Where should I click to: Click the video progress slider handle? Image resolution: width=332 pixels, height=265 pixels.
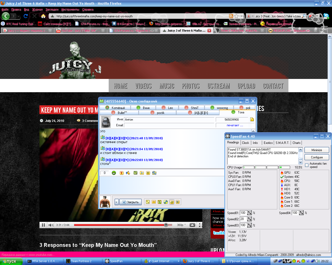click(166, 225)
